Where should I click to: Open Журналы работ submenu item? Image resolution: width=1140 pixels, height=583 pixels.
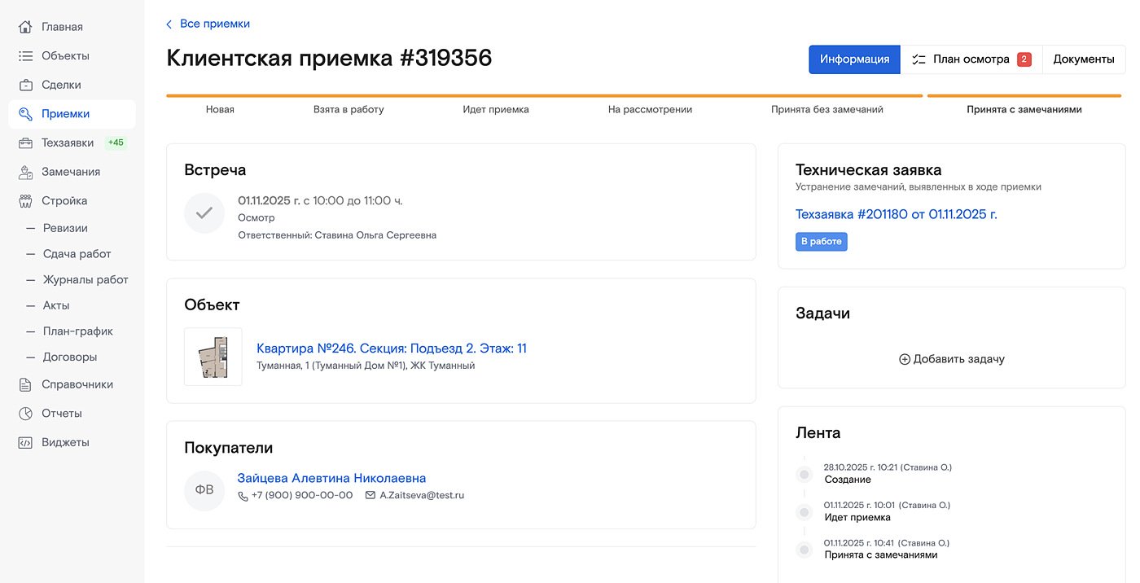click(85, 279)
